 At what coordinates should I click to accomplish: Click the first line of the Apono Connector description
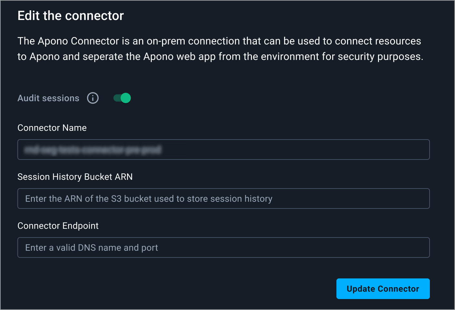coord(219,41)
